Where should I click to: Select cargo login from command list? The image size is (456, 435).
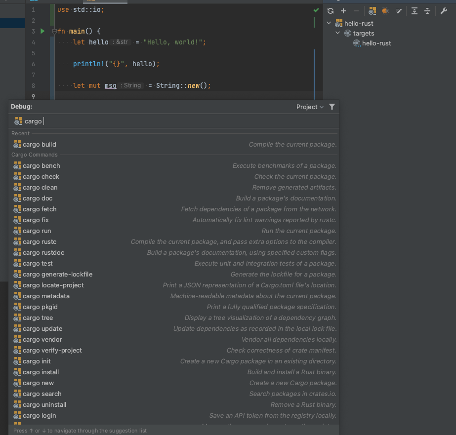click(x=174, y=416)
